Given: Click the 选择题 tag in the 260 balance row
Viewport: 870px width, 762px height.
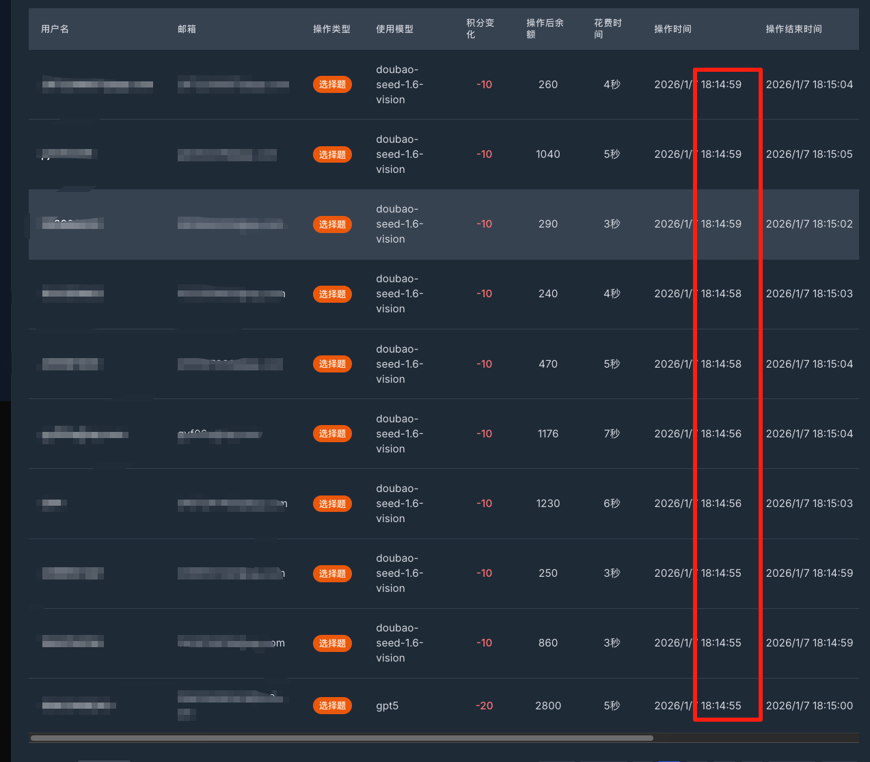Looking at the screenshot, I should click(332, 85).
